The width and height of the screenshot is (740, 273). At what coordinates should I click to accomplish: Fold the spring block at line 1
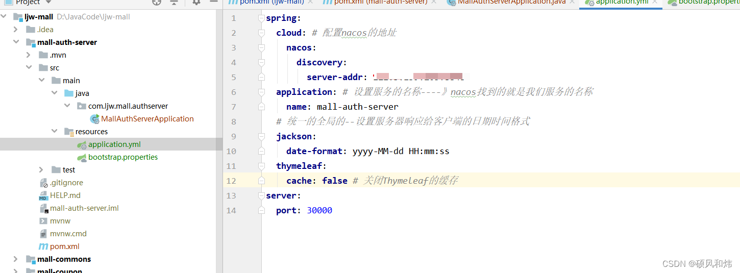point(261,18)
